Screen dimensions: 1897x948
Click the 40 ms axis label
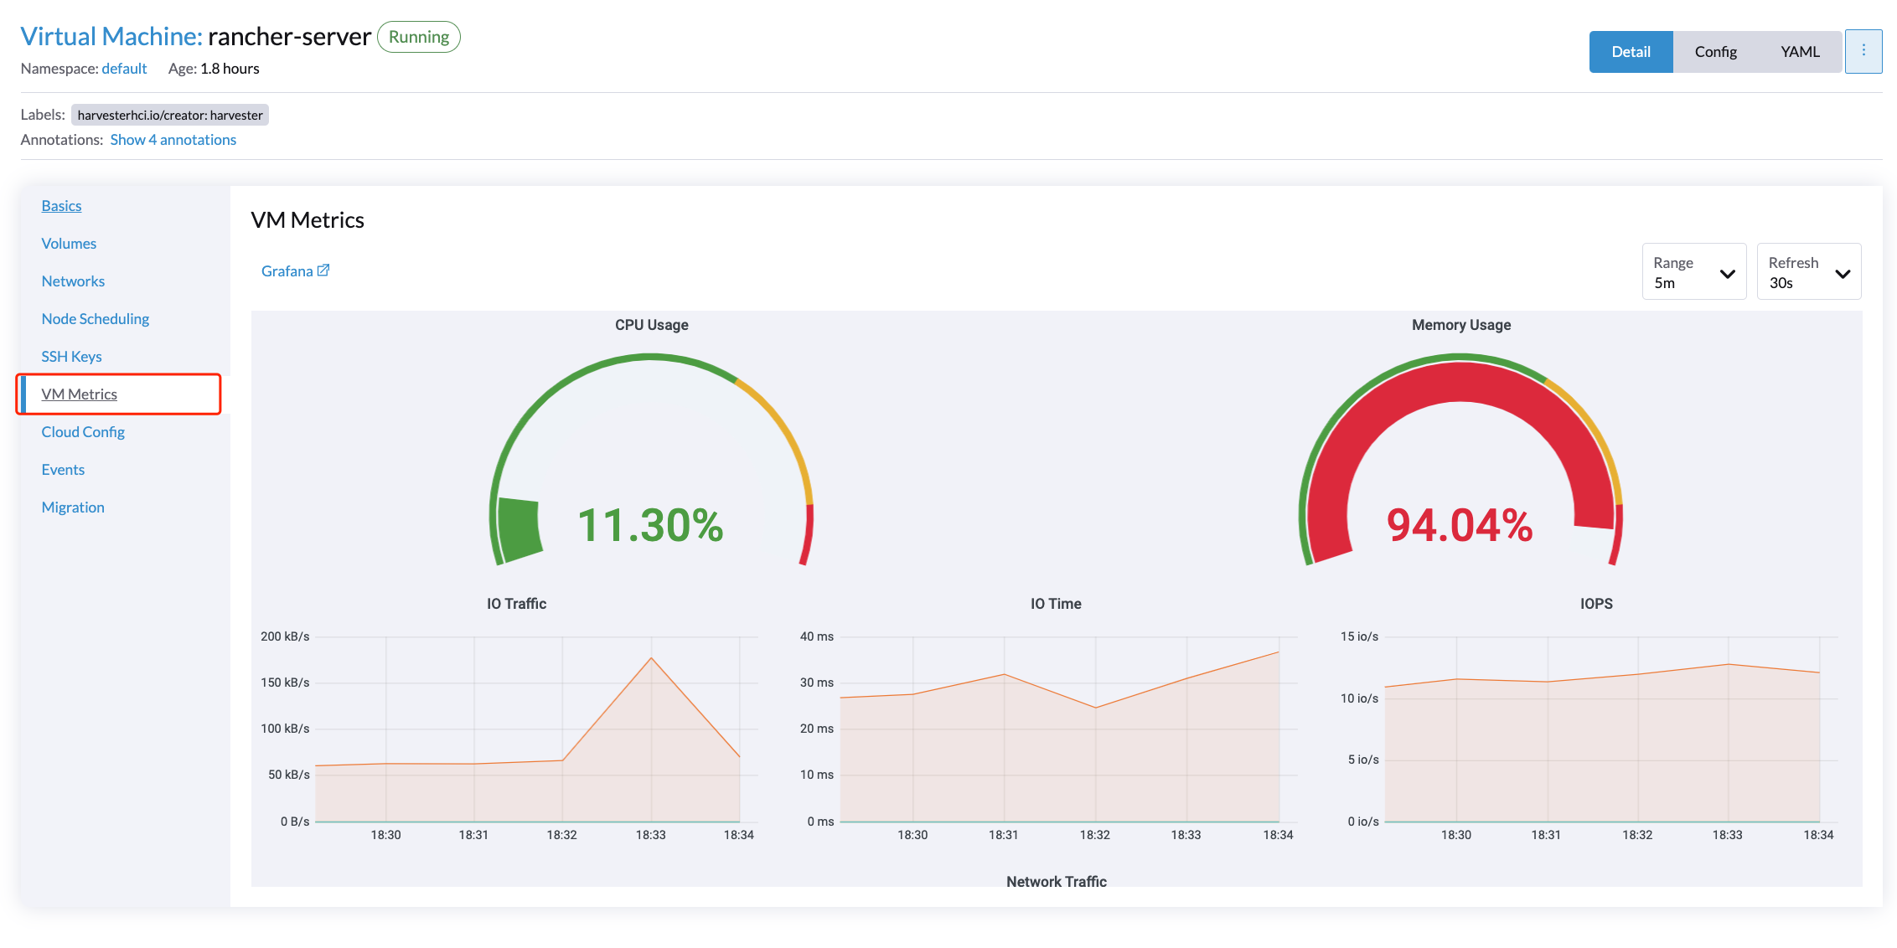(816, 636)
